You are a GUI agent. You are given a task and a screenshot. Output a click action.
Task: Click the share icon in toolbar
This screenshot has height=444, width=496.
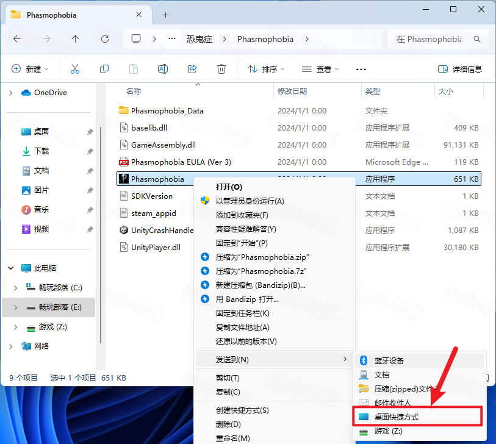pos(192,69)
